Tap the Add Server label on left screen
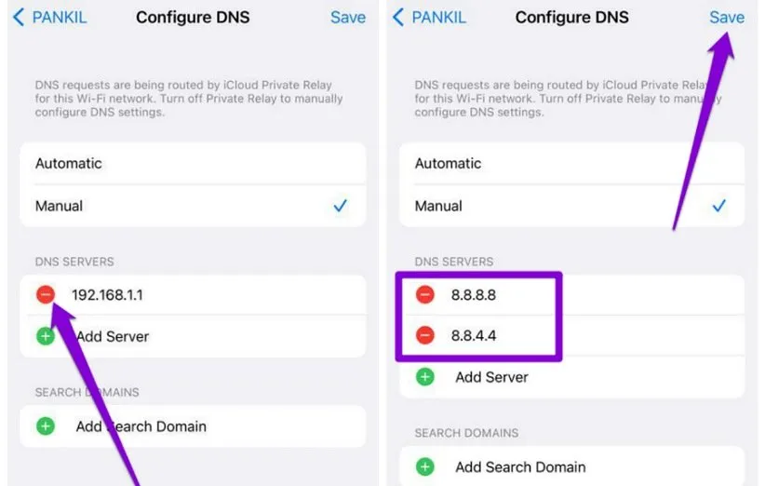Image resolution: width=765 pixels, height=486 pixels. (113, 336)
